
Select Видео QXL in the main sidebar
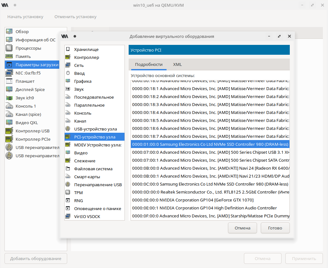(x=32, y=123)
